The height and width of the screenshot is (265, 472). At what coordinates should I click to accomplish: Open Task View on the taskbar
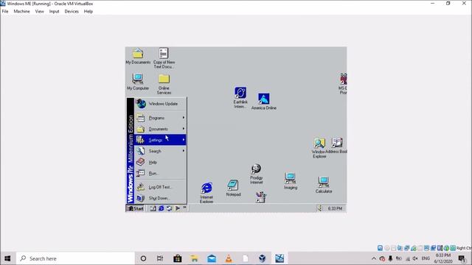tap(160, 258)
